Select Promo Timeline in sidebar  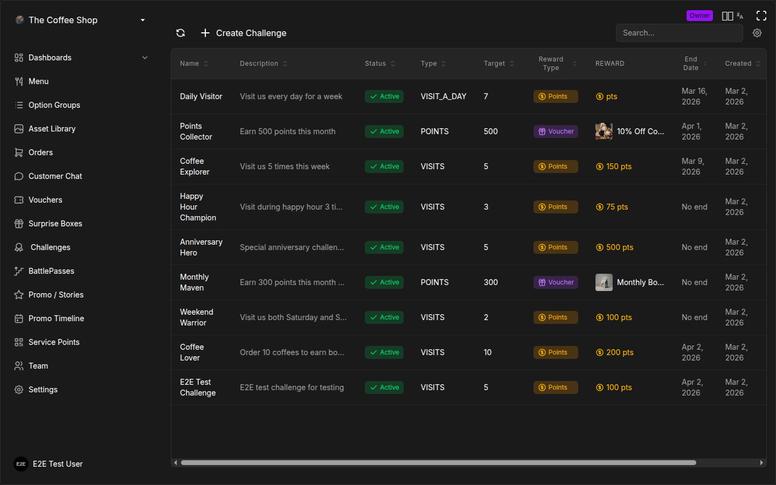click(x=56, y=318)
